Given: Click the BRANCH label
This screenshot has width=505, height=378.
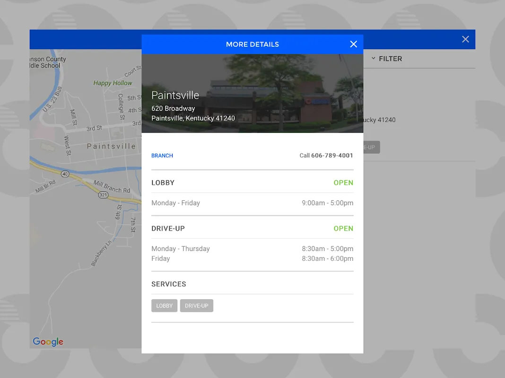Looking at the screenshot, I should pyautogui.click(x=162, y=155).
